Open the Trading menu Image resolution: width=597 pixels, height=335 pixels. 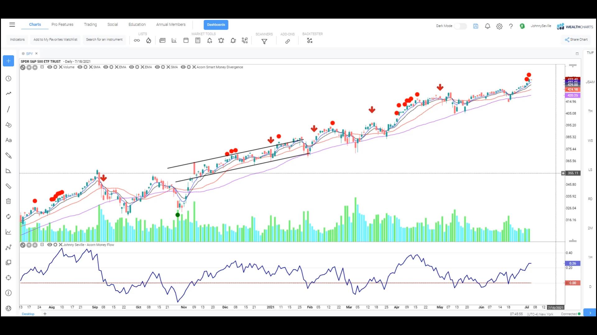point(90,25)
